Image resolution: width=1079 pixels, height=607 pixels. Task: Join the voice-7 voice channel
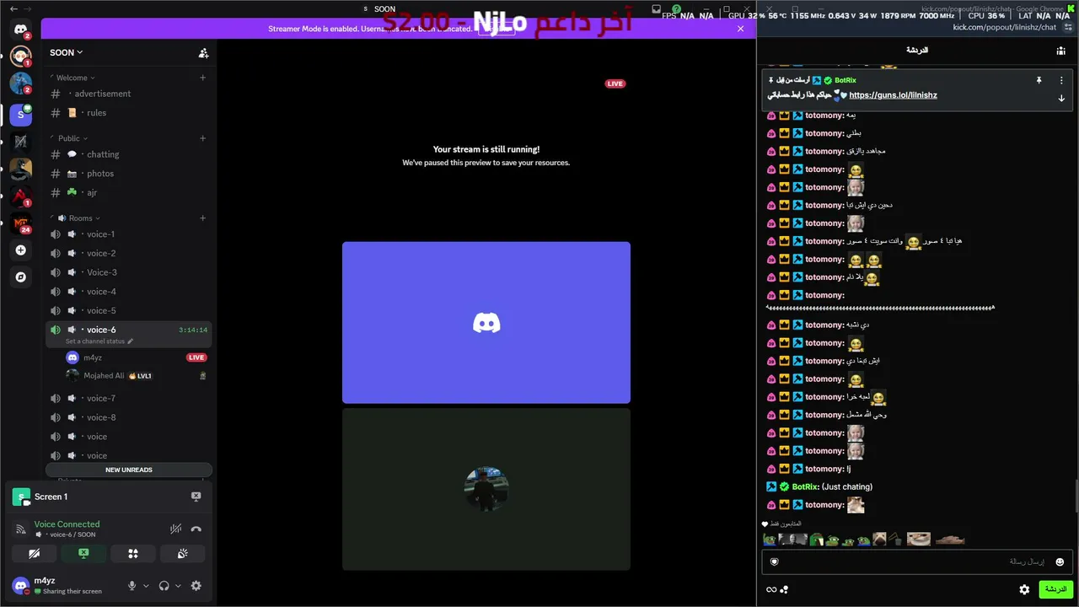[128, 398]
